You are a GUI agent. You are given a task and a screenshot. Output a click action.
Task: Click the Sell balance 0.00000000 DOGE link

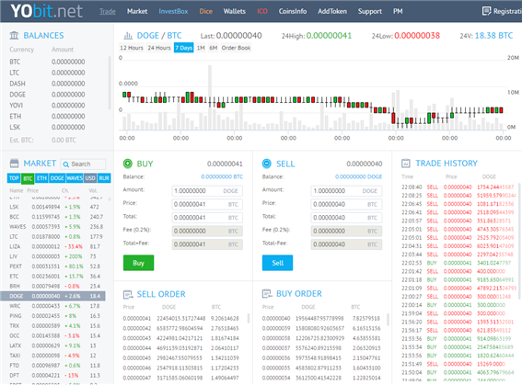tap(358, 176)
